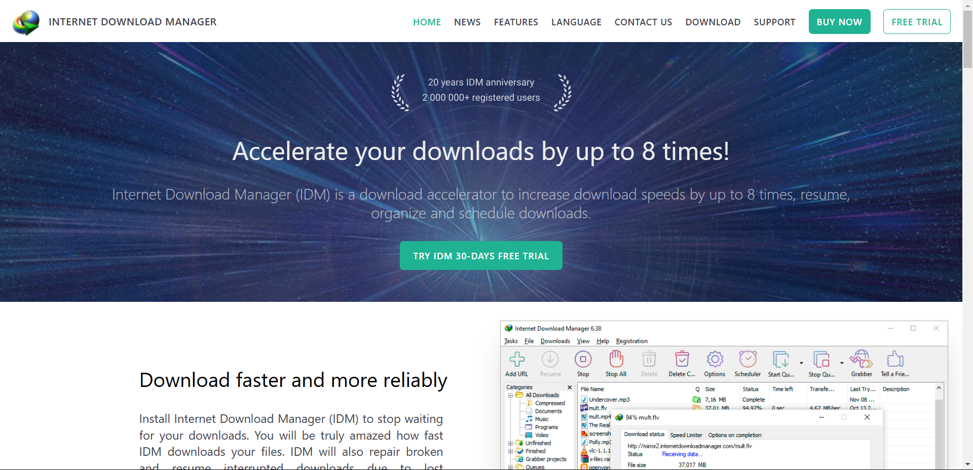973x470 pixels.
Task: Click the Status column header
Action: (751, 389)
